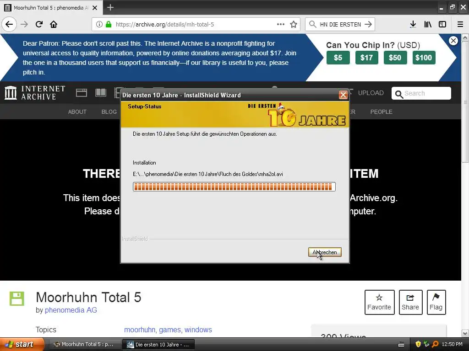Open the Web archive icon in navigation

coord(82,93)
